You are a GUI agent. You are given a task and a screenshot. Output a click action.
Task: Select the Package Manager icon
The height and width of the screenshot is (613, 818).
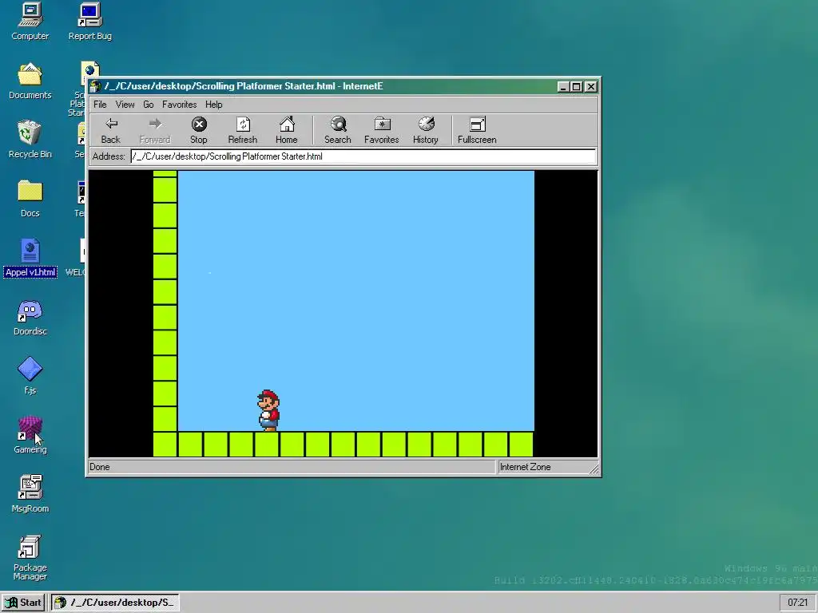tap(30, 557)
